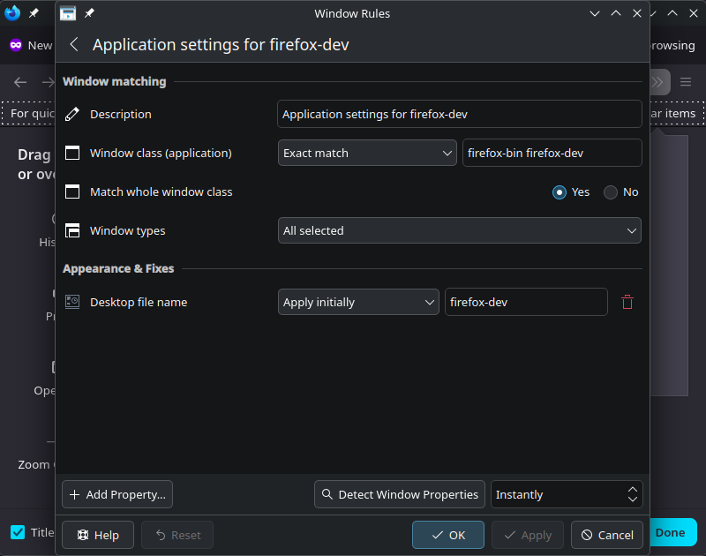Click the pin icon in Window Rules titlebar
706x556 pixels.
pos(89,14)
